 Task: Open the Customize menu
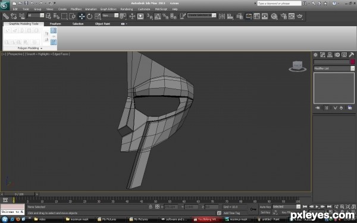coord(144,9)
